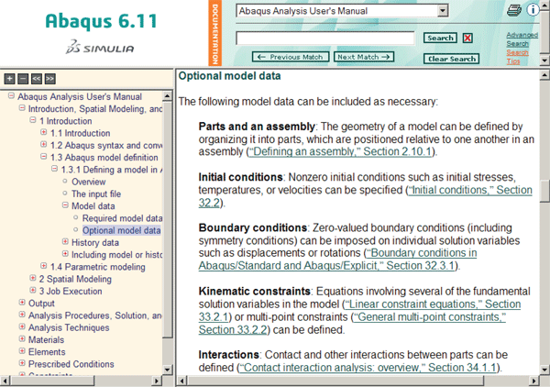Open the information icon
Viewport: 550px width, 387px height.
point(533,9)
